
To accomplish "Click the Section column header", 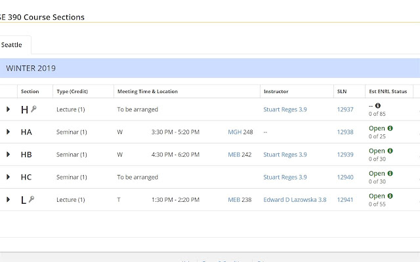I will click(30, 92).
